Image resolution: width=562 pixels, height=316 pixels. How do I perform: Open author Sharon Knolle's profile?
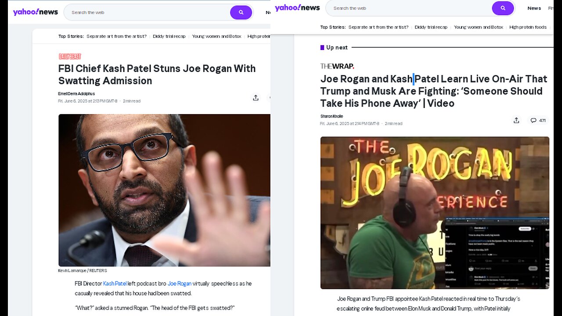coord(331,116)
